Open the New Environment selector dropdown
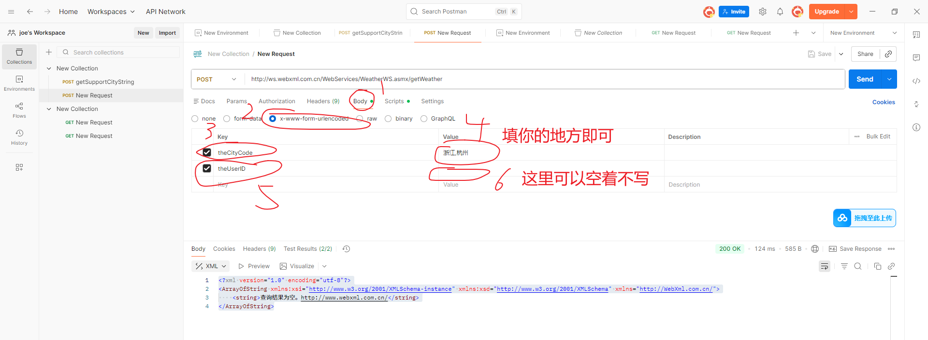This screenshot has height=340, width=928. (863, 33)
